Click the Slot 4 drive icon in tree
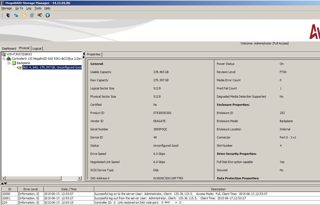This screenshot has height=205, width=320. pyautogui.click(x=19, y=68)
